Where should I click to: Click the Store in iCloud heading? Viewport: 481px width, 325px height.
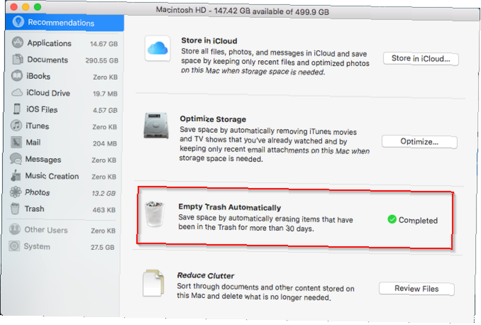(209, 40)
